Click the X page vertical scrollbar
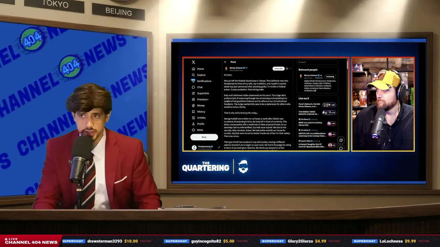The height and width of the screenshot is (247, 440). (x=347, y=64)
